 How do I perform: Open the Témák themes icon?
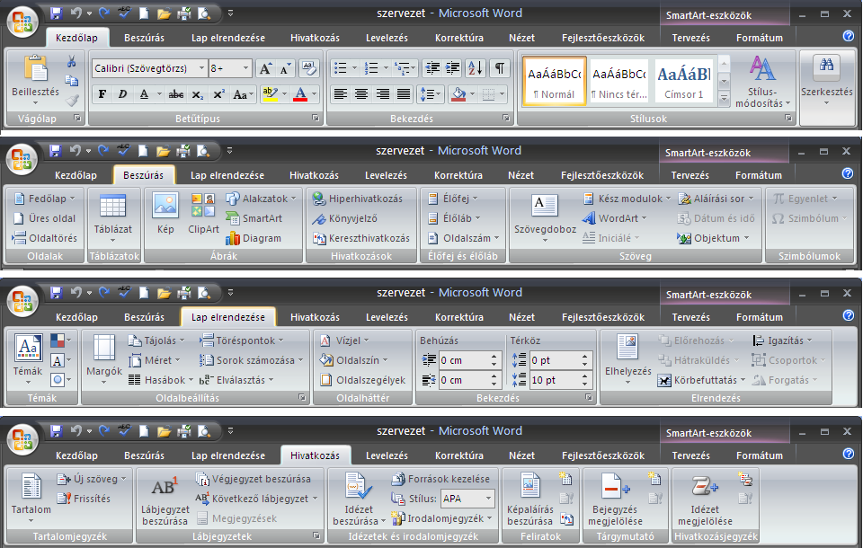(x=28, y=349)
